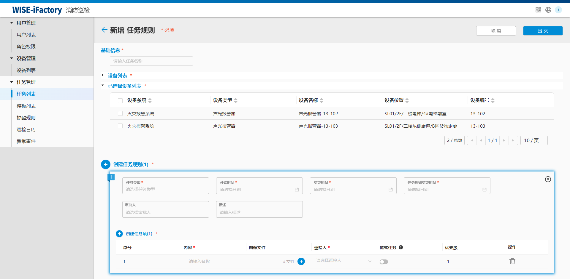Open the QR code icon in header
The height and width of the screenshot is (279, 570).
click(x=538, y=10)
